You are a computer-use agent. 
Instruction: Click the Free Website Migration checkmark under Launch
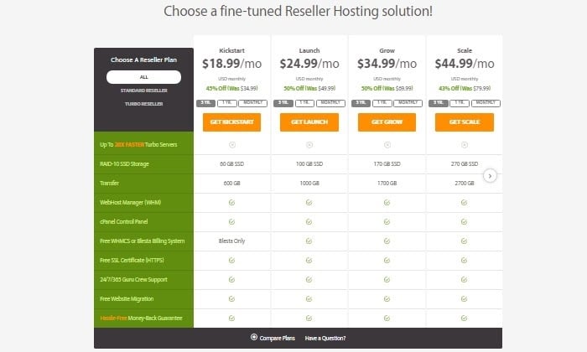(309, 299)
